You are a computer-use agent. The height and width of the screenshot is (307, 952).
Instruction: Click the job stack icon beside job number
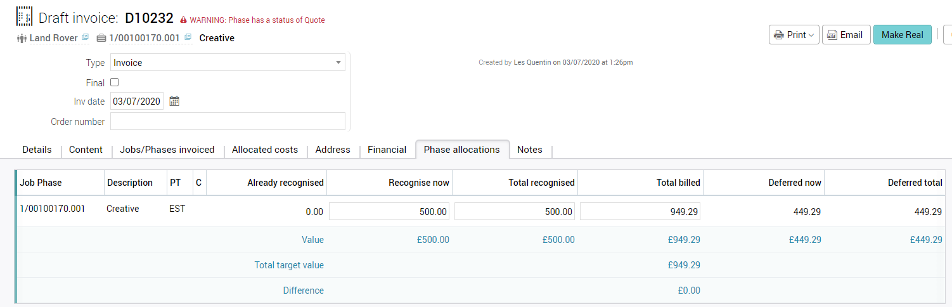click(x=101, y=38)
